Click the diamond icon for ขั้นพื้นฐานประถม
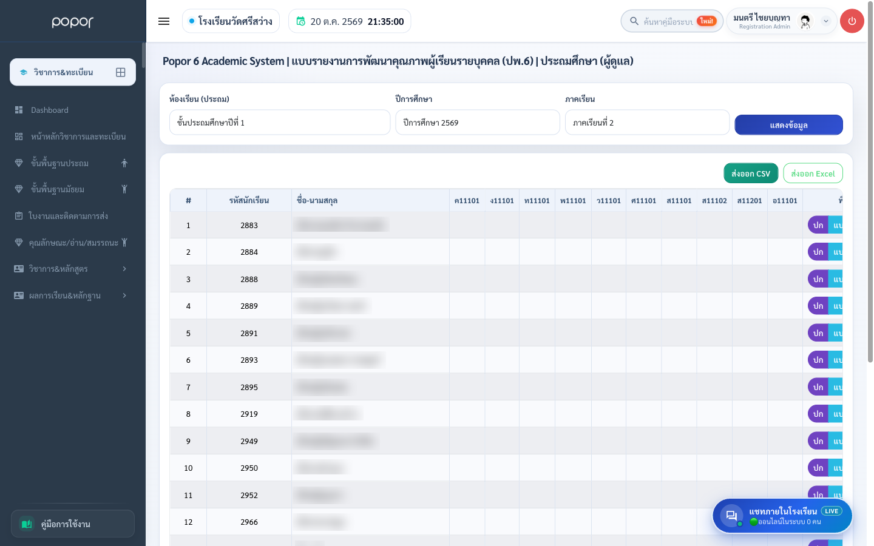The width and height of the screenshot is (874, 546). point(19,163)
